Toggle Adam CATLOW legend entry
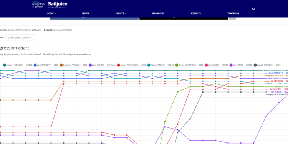 (161, 65)
